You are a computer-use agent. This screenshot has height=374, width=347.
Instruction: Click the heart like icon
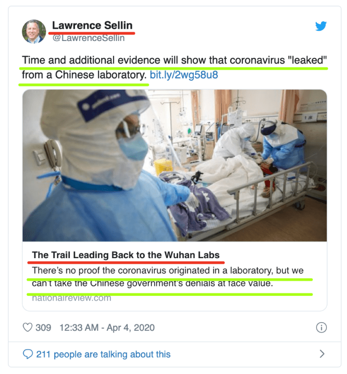[x=27, y=327]
